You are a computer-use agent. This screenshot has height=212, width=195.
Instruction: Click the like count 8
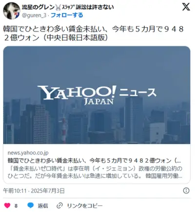(x=16, y=206)
